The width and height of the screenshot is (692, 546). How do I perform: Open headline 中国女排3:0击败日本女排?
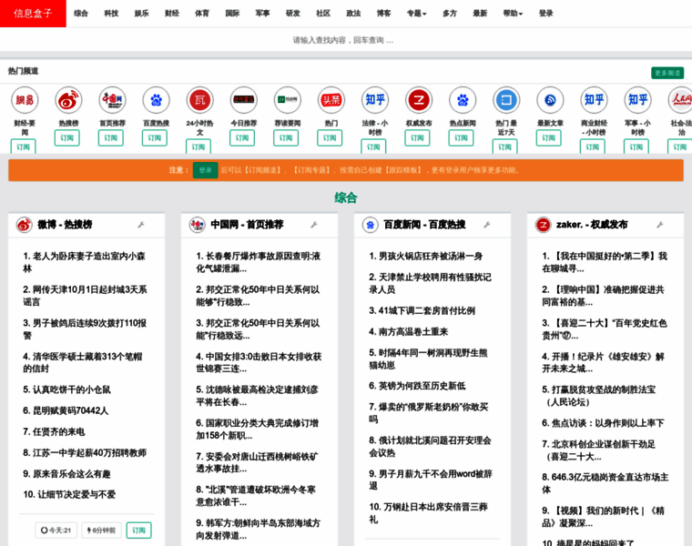click(x=259, y=362)
